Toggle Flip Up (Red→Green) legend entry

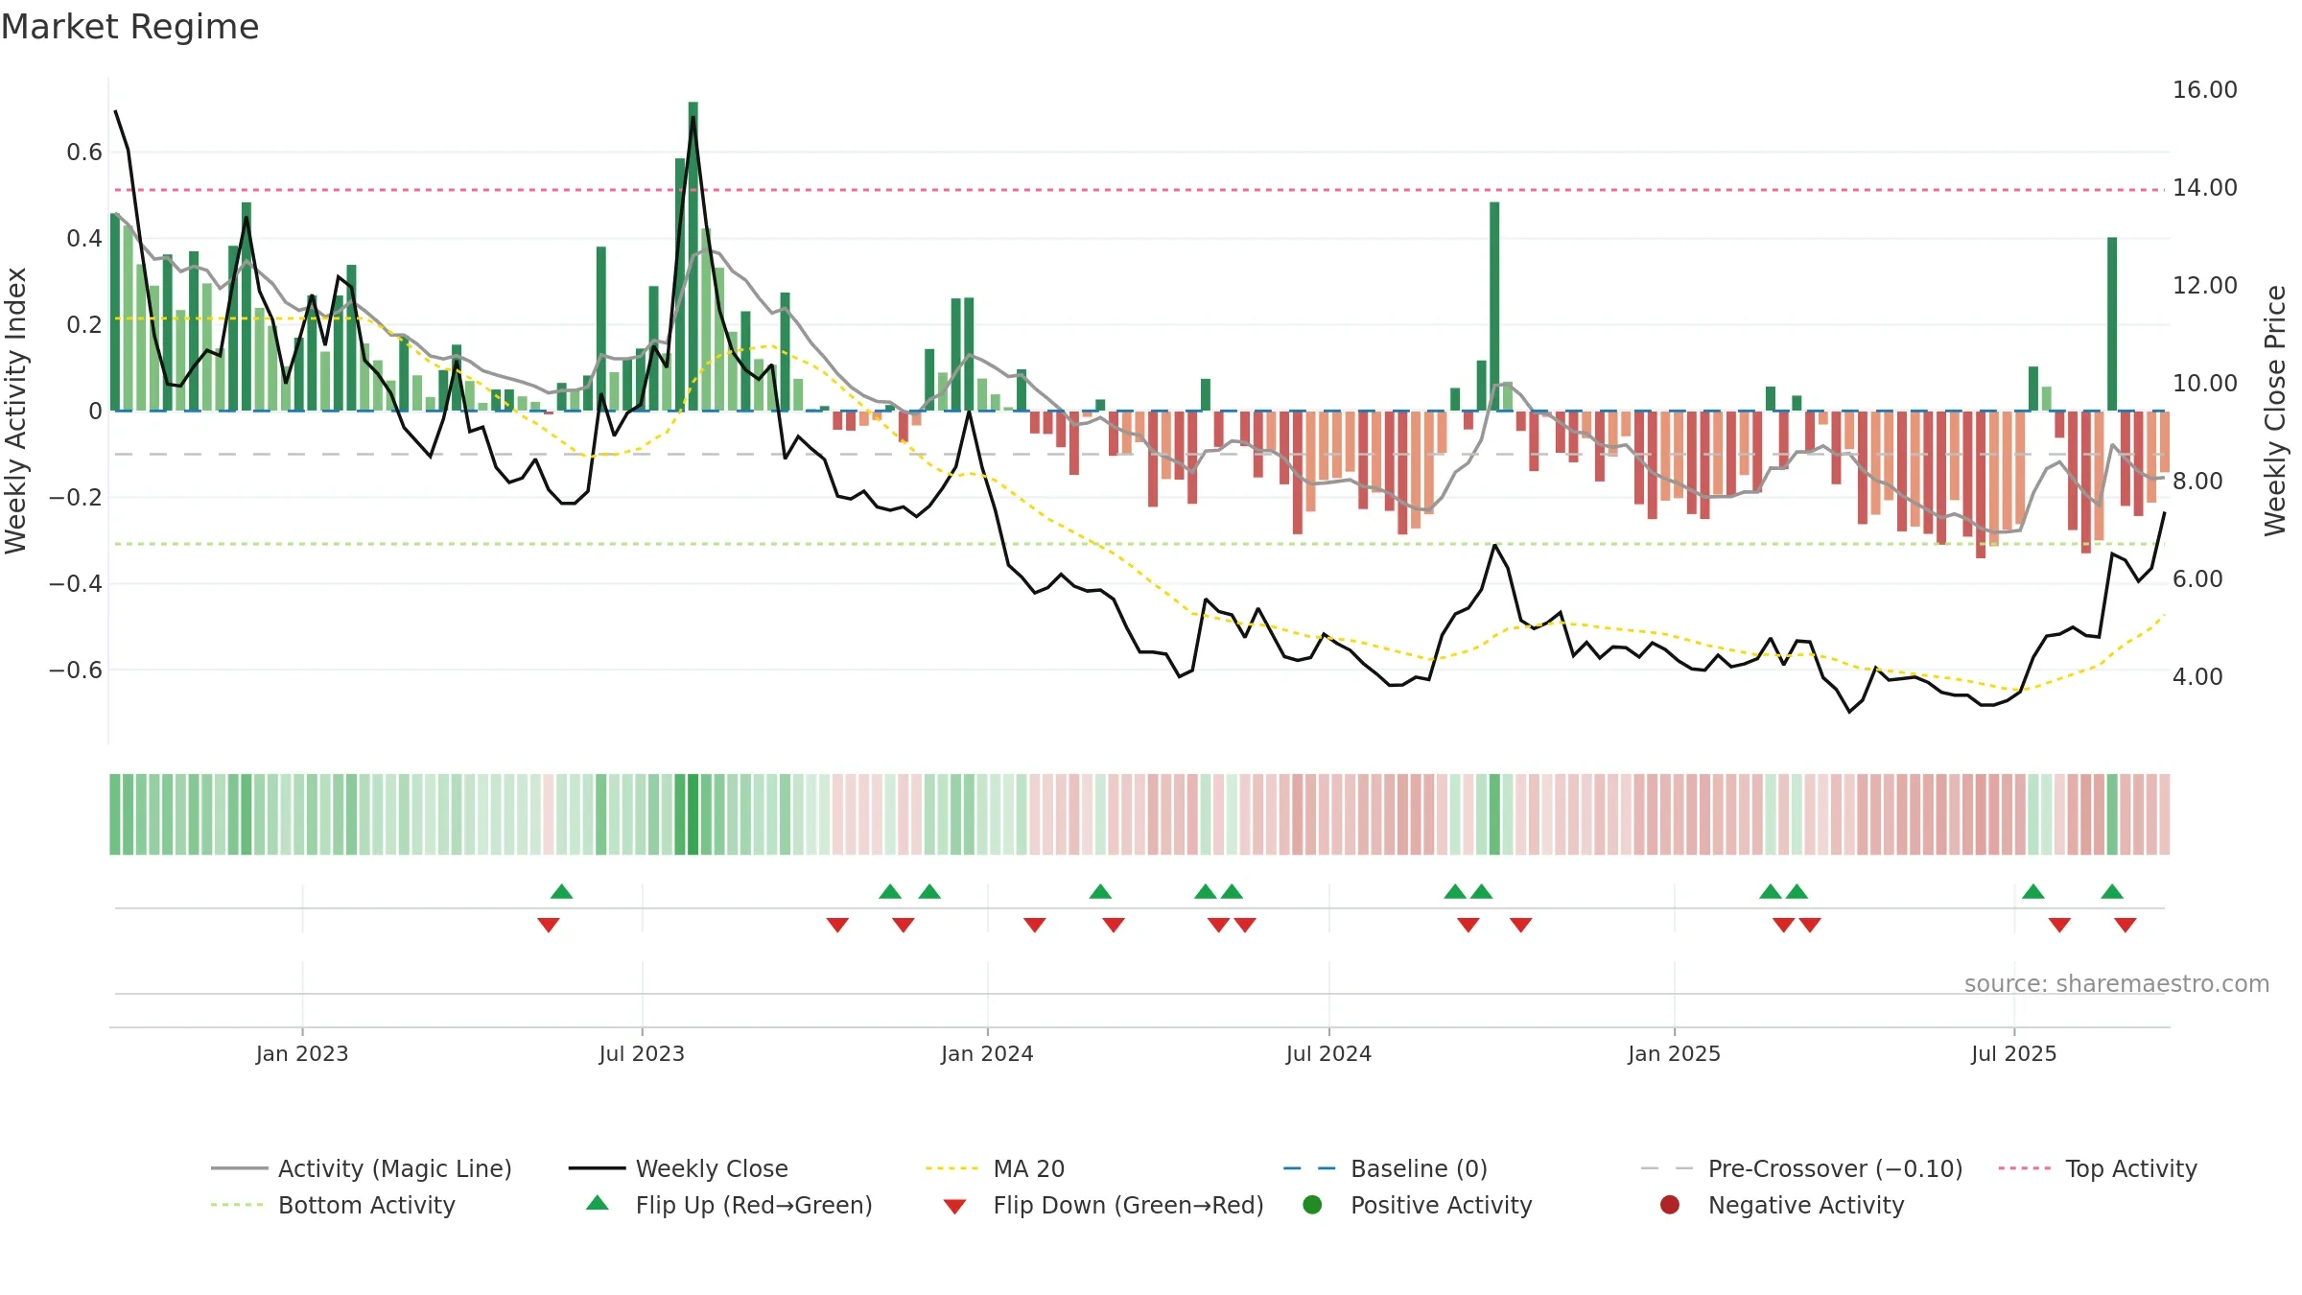[x=729, y=1205]
